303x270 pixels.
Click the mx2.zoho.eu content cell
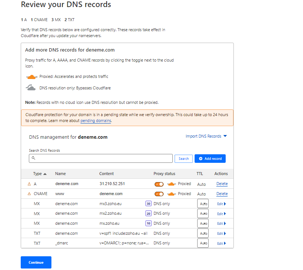(x=110, y=214)
